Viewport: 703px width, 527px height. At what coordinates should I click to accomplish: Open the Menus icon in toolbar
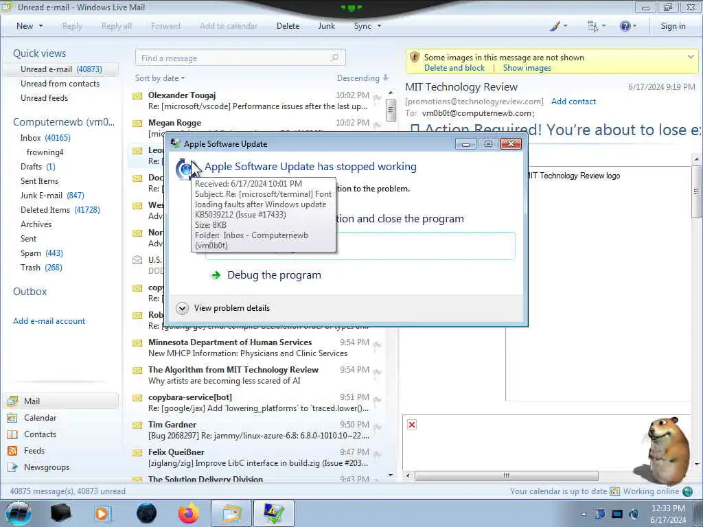tap(592, 26)
